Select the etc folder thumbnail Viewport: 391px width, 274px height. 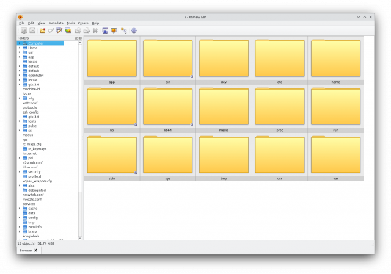(x=280, y=60)
